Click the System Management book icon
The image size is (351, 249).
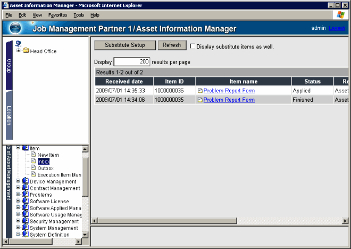pyautogui.click(x=26, y=227)
